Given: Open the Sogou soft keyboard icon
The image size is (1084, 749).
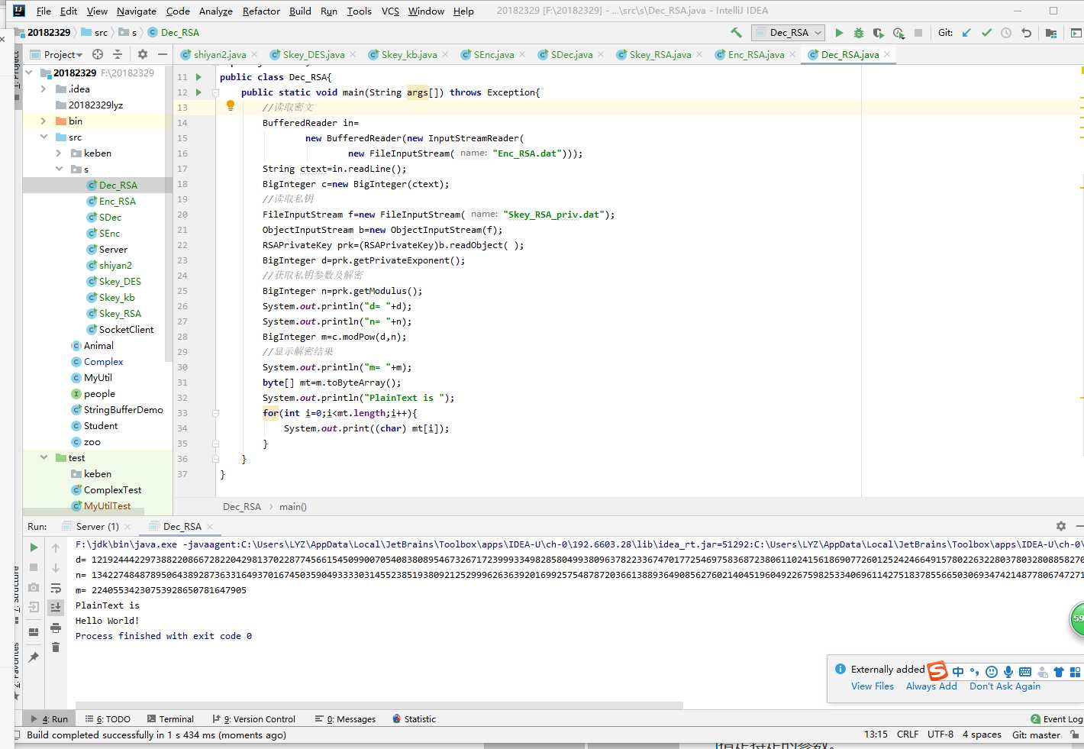Looking at the screenshot, I should click(1025, 672).
